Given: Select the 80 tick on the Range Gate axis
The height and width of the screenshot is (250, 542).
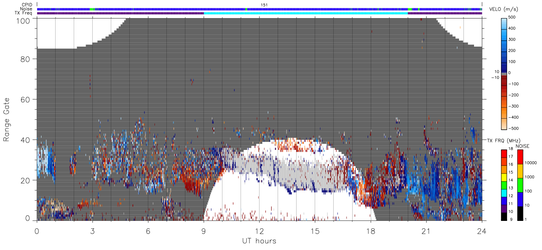Looking at the screenshot, I should click(x=25, y=59).
